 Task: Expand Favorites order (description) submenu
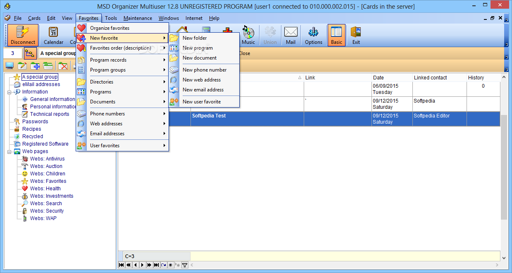click(123, 48)
